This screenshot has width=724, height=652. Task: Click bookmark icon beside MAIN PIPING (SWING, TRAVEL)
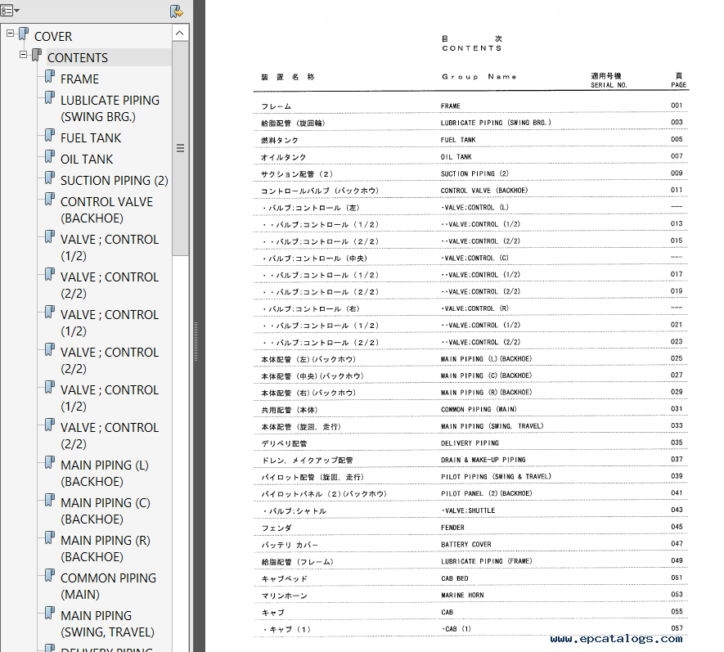(49, 613)
